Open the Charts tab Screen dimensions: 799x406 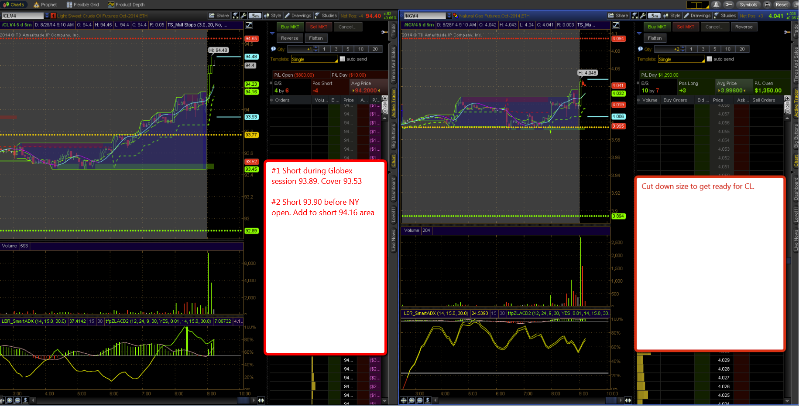pos(14,4)
